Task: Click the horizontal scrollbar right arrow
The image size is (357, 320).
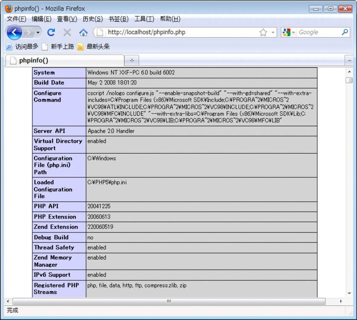Action: (x=341, y=301)
